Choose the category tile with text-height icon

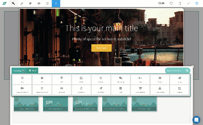pos(42,90)
